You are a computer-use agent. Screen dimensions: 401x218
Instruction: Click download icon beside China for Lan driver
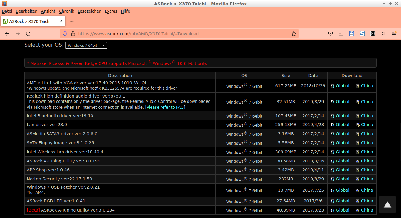click(x=358, y=125)
